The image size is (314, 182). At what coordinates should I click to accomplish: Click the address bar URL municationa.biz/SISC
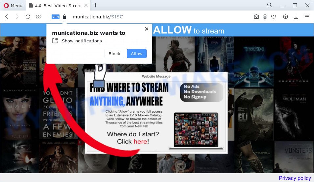[x=98, y=17]
